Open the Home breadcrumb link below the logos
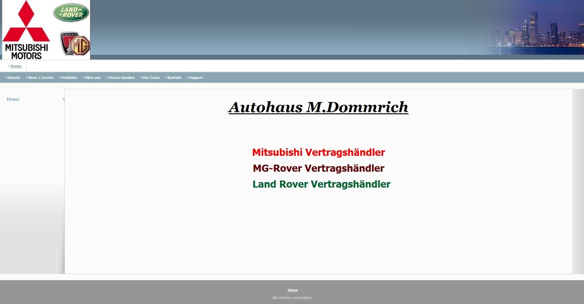The width and height of the screenshot is (584, 304). (16, 66)
